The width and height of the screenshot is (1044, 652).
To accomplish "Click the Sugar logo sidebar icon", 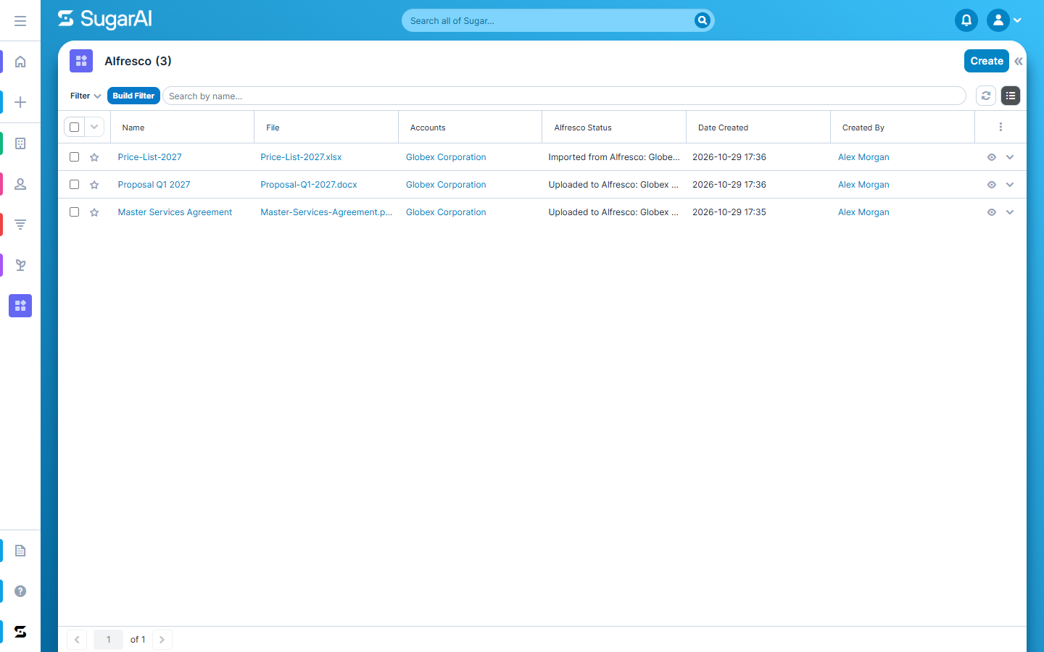I will 20,632.
